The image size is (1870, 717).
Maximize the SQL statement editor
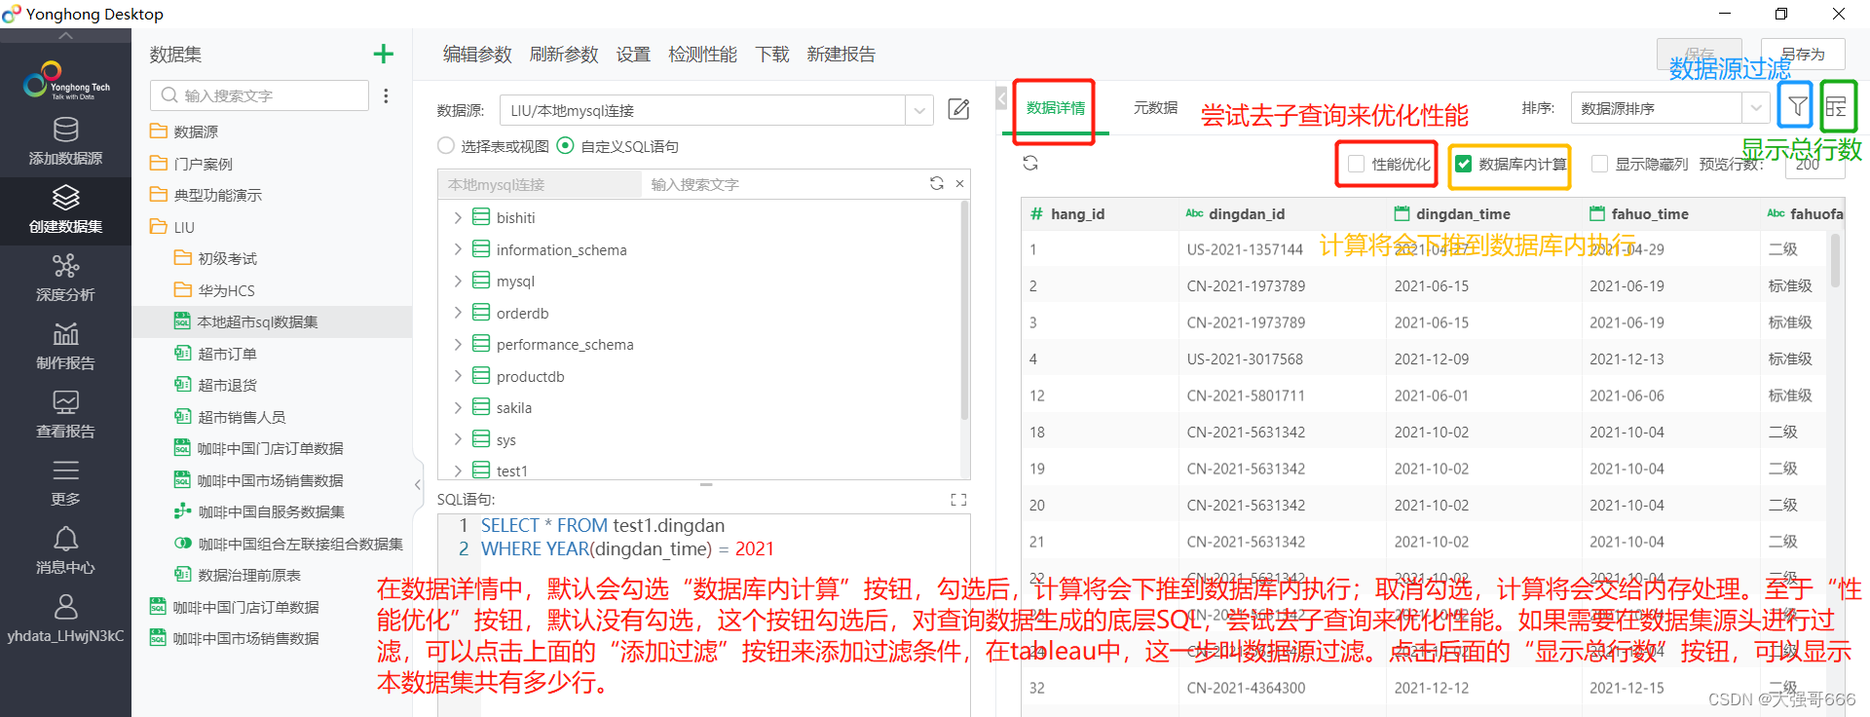click(x=958, y=499)
